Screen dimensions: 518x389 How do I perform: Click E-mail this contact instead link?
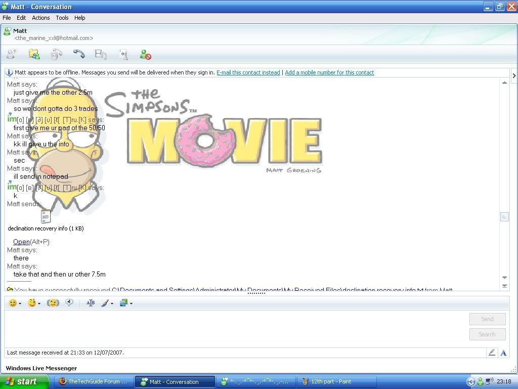click(x=248, y=72)
